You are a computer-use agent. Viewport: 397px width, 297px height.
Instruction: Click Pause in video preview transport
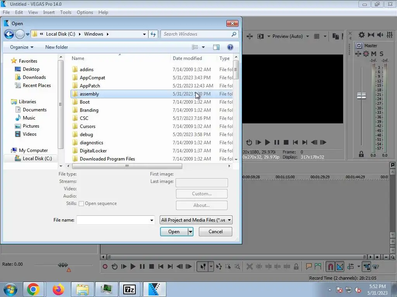click(277, 142)
